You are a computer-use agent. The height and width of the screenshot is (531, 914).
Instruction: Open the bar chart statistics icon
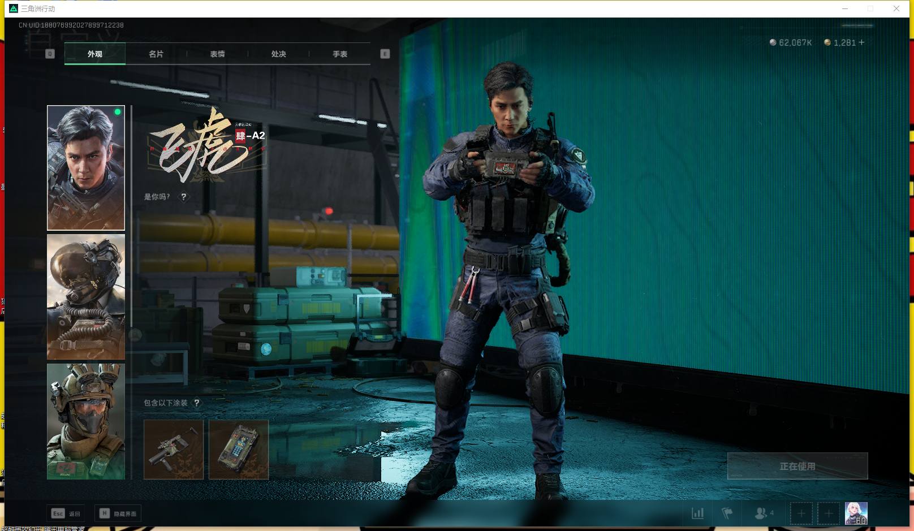(x=698, y=513)
